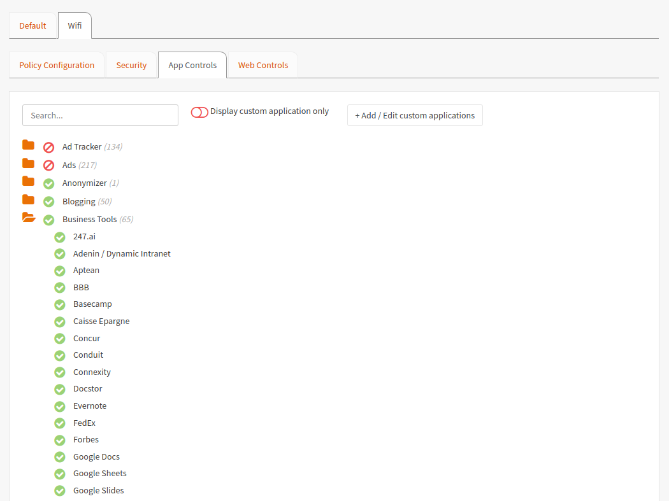Toggle the status icon for 247.ai

60,237
